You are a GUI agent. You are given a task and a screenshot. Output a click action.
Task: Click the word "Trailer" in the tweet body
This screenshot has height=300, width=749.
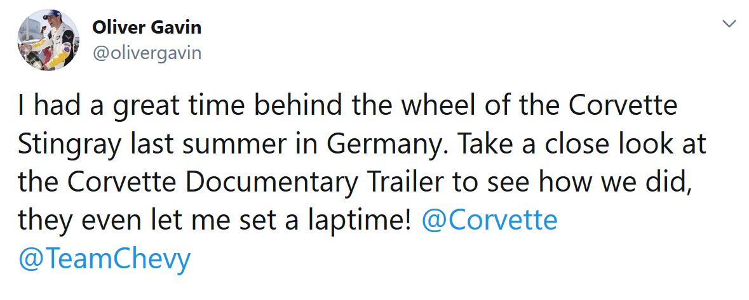403,182
